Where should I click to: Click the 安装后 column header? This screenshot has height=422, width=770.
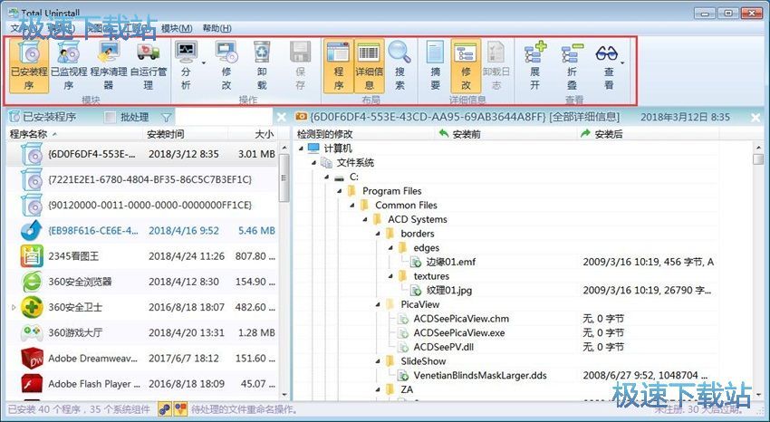pyautogui.click(x=649, y=134)
